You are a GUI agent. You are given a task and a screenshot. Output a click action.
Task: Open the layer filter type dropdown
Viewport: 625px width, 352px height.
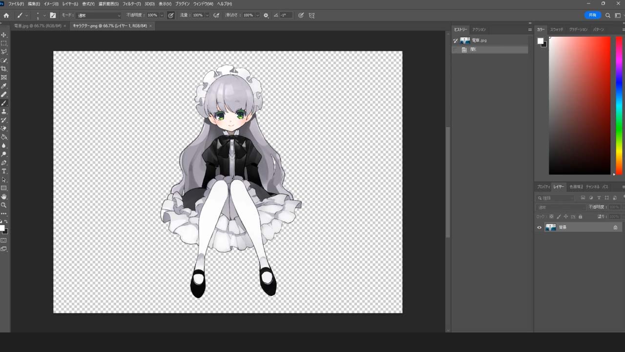click(556, 198)
